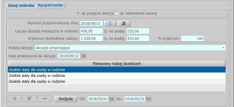
Task: Open calendar for Data przekazania do decyzji
Action: click(x=84, y=56)
